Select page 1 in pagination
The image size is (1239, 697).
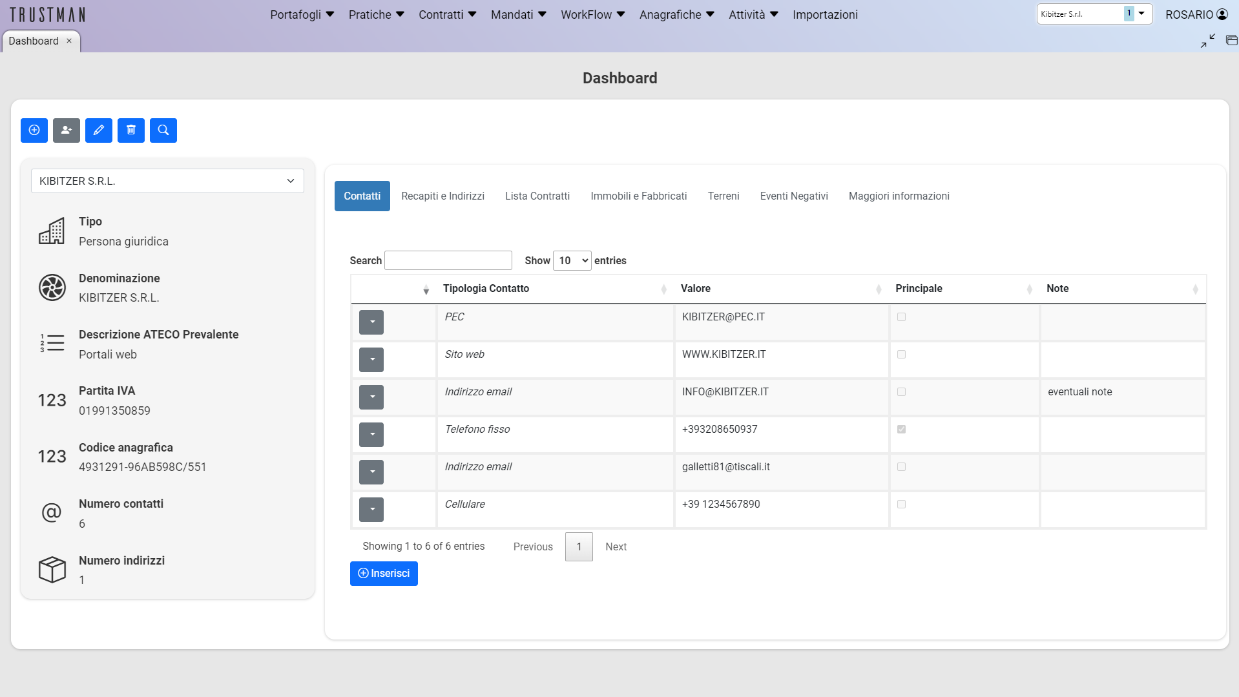(x=579, y=547)
